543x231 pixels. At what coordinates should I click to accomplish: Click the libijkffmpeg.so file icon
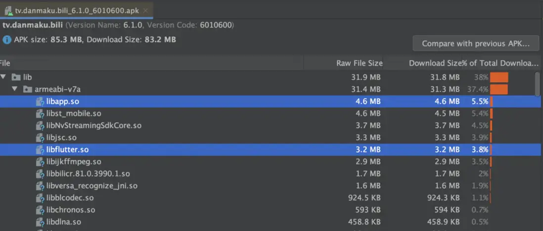(40, 162)
